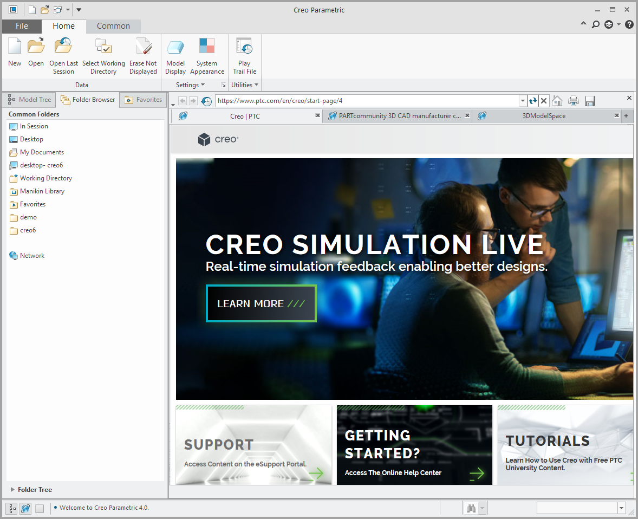Click Open Last Session icon

pyautogui.click(x=63, y=47)
